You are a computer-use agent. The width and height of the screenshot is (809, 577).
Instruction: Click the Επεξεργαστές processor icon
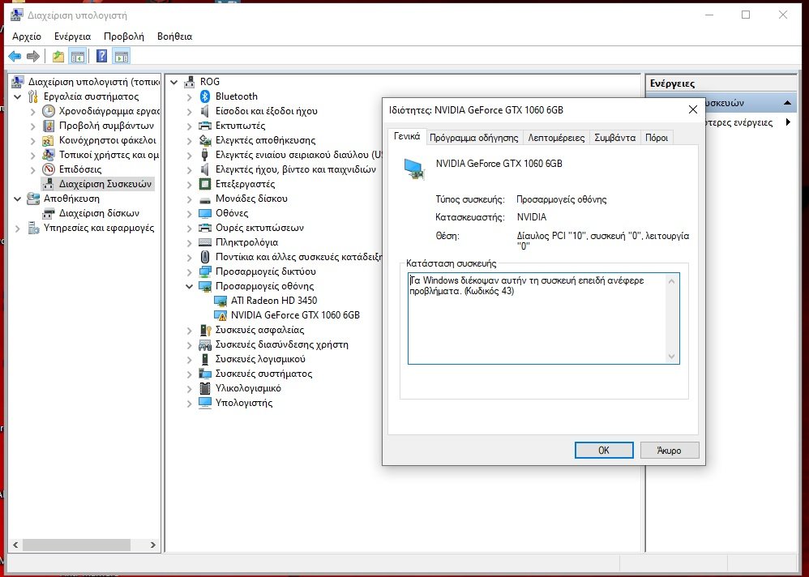[x=205, y=184]
